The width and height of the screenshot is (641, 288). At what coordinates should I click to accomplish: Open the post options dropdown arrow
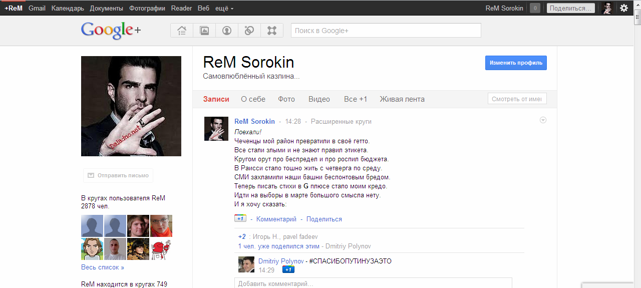[x=543, y=120]
